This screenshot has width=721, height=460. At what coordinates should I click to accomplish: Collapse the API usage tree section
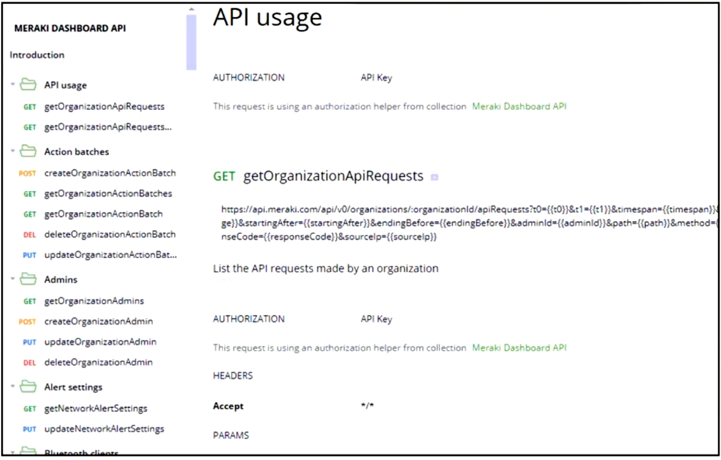[13, 85]
